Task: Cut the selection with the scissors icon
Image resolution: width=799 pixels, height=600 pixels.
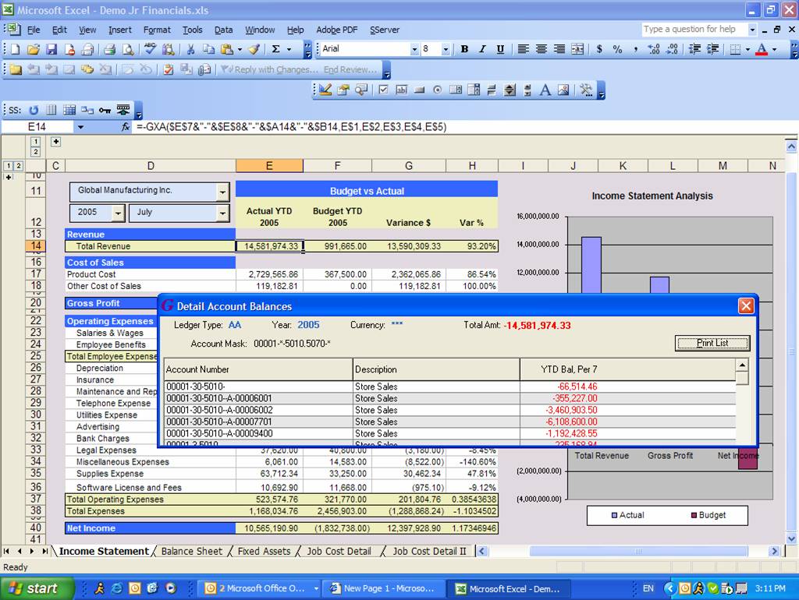Action: pos(190,49)
